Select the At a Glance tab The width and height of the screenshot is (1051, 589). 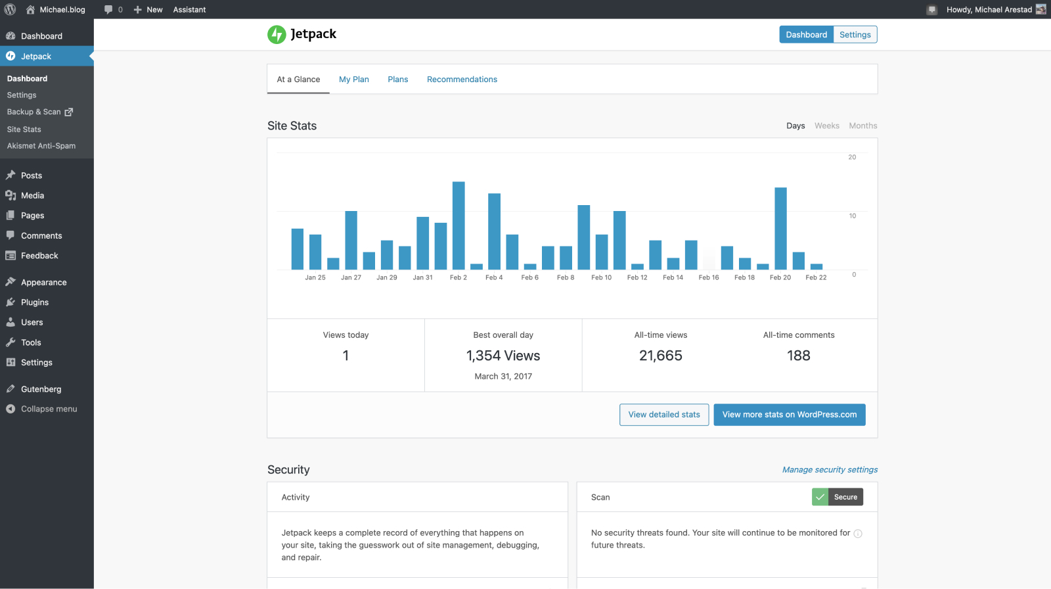(298, 80)
